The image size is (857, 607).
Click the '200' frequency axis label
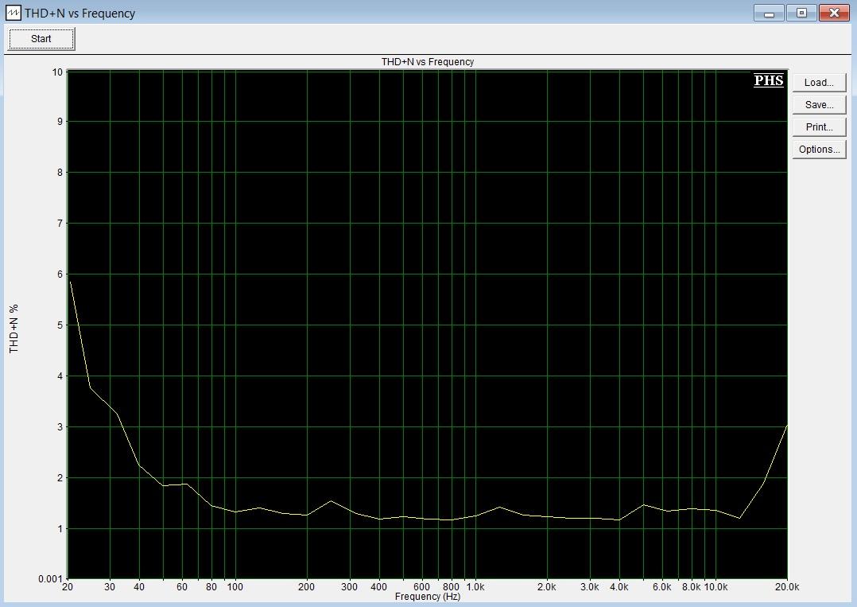307,587
